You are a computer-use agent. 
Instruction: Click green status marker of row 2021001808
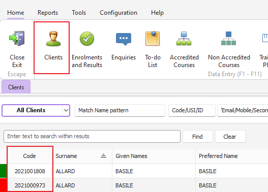tap(3, 171)
